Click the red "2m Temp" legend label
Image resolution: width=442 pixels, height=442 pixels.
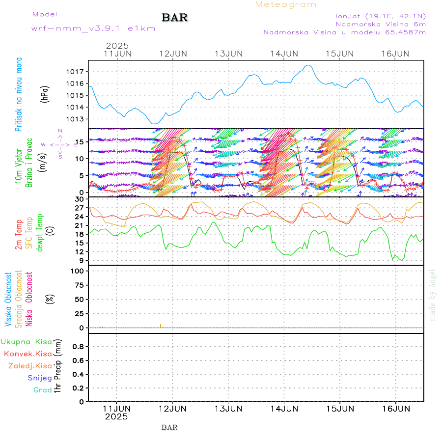pos(19,235)
